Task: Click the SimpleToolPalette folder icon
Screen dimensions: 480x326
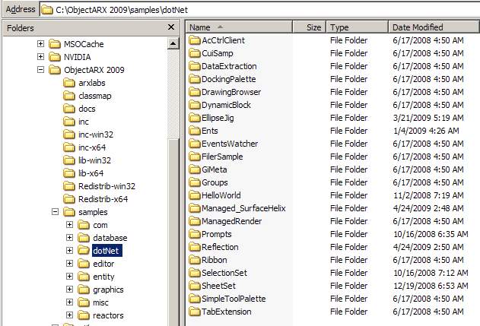Action: click(195, 299)
